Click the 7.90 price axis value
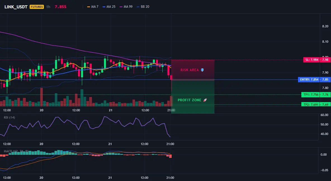331x181 pixels. (x=325, y=73)
